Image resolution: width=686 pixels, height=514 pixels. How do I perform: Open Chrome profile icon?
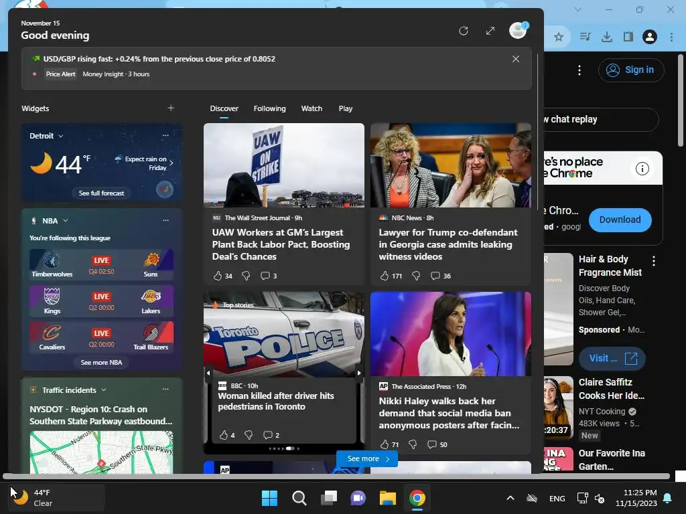(x=650, y=37)
